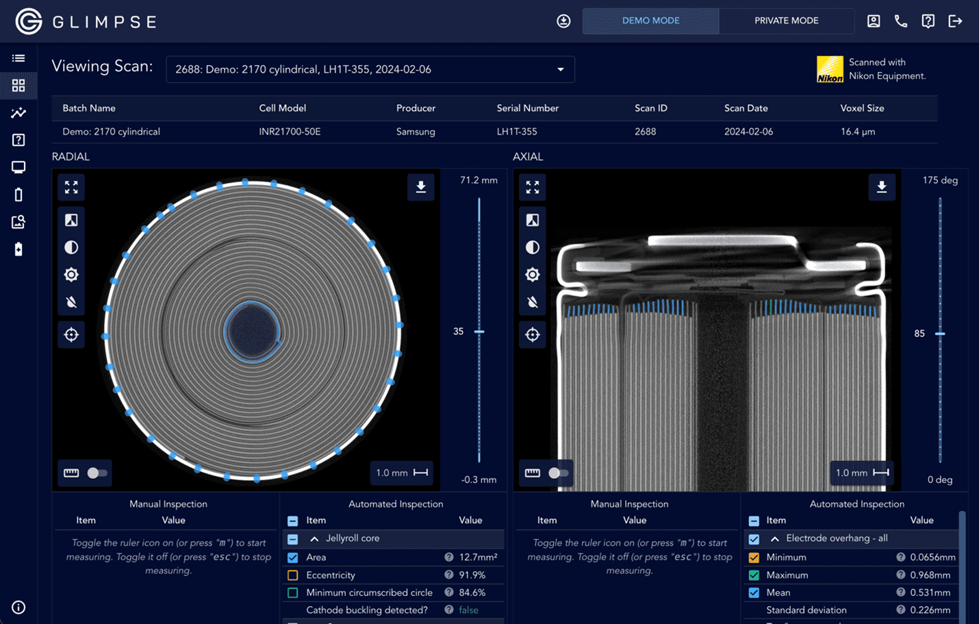Collapse the Electrode overhang - all group
Screen dimensions: 979x624
pyautogui.click(x=775, y=539)
